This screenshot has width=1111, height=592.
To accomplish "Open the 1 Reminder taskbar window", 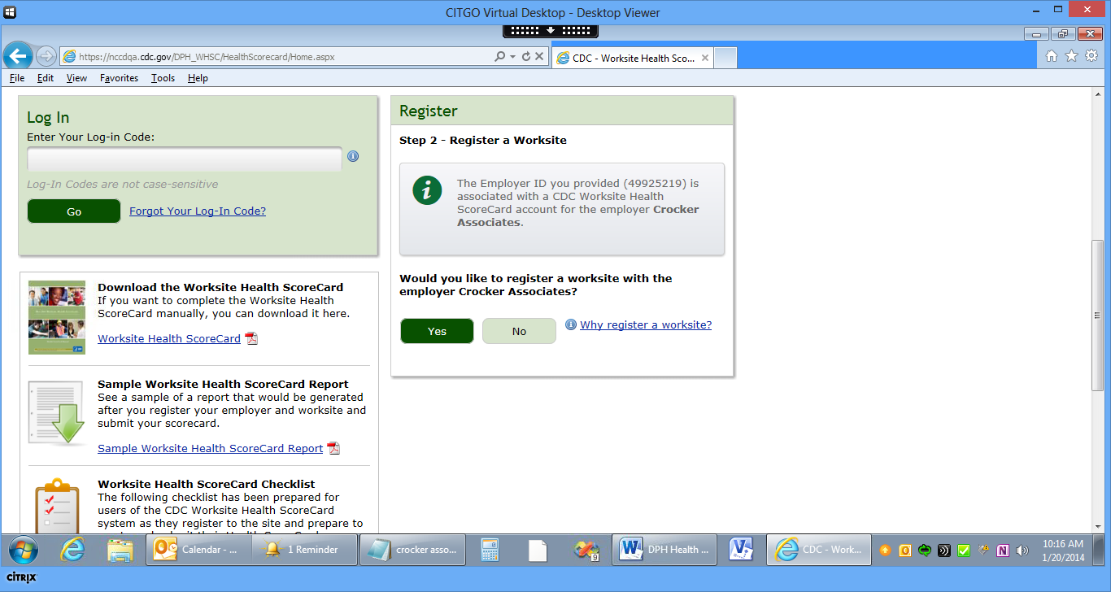I will click(305, 550).
